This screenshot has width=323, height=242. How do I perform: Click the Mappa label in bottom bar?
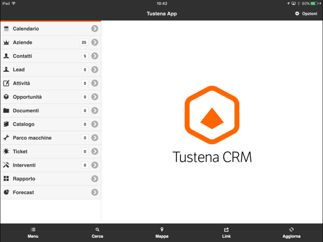pos(162,236)
